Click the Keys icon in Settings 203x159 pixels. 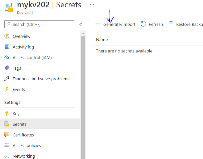[7, 114]
